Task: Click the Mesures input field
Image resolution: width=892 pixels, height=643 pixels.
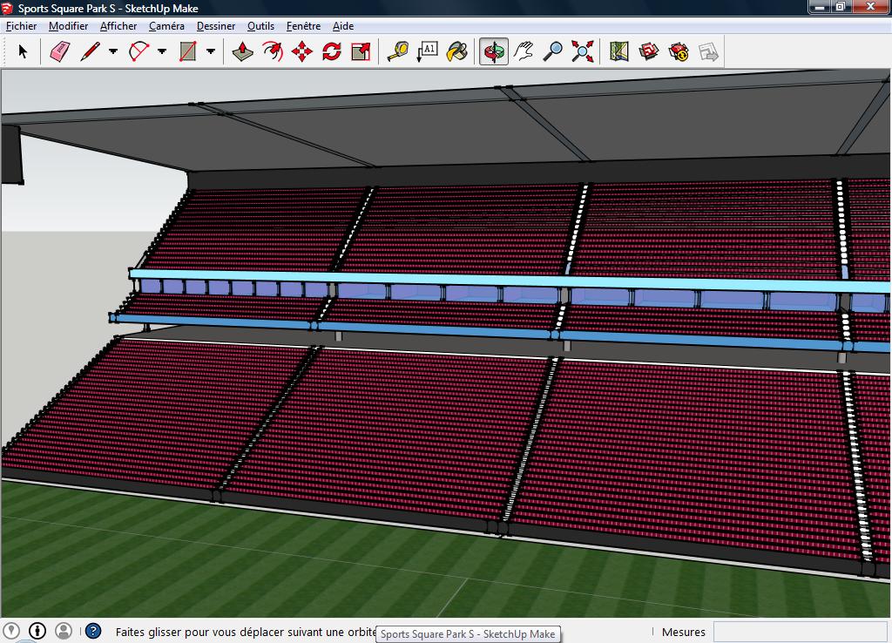Action: point(799,633)
